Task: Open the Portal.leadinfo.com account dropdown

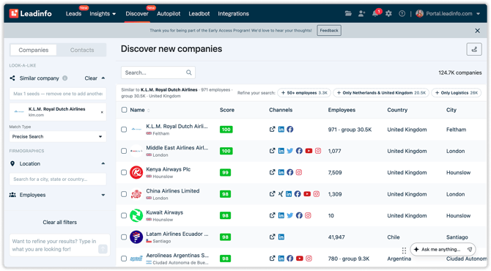Action: 448,13
